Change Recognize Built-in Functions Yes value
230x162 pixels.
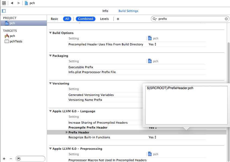pyautogui.click(x=153, y=137)
